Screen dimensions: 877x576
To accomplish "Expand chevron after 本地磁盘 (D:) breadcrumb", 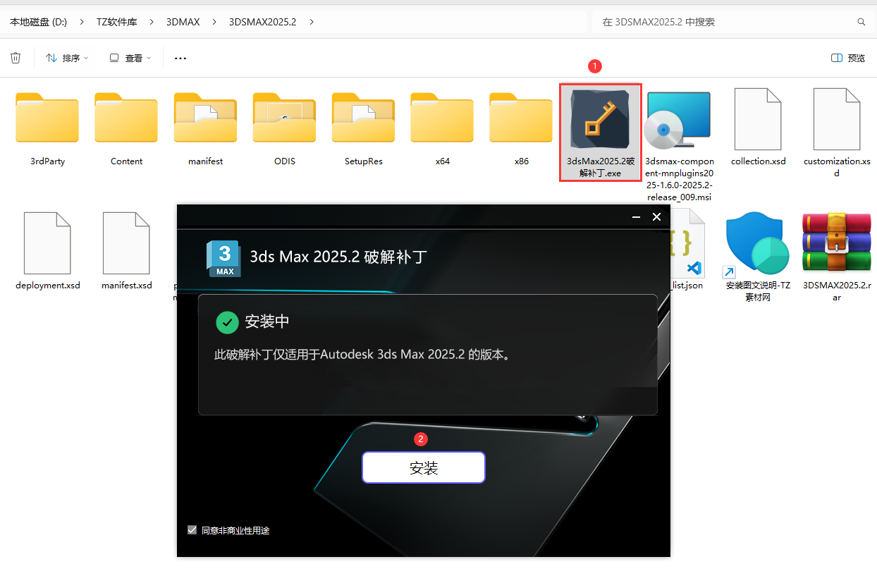I will [82, 22].
